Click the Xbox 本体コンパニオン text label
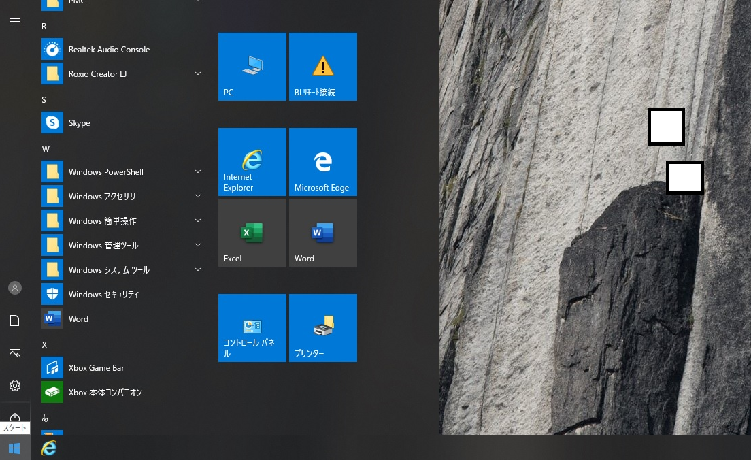The width and height of the screenshot is (751, 460). 105,393
